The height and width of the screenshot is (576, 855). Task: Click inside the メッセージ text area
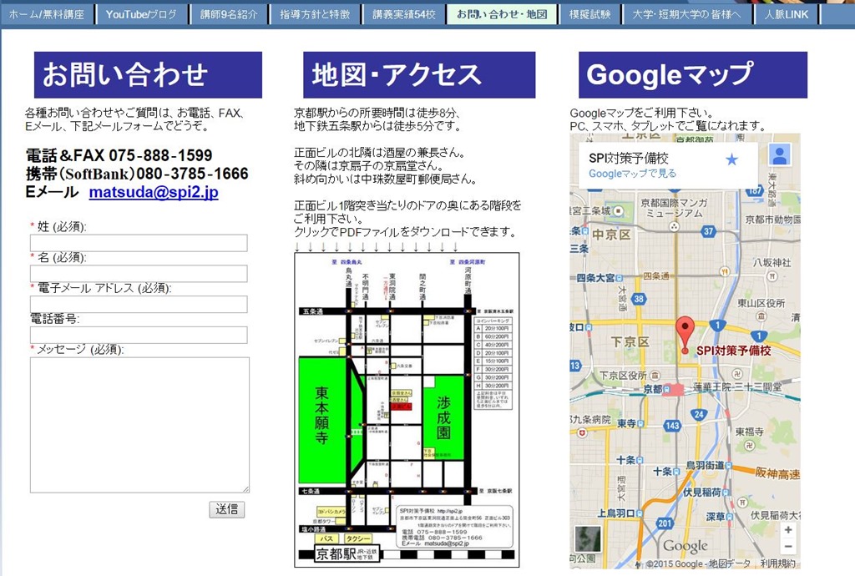[x=139, y=424]
